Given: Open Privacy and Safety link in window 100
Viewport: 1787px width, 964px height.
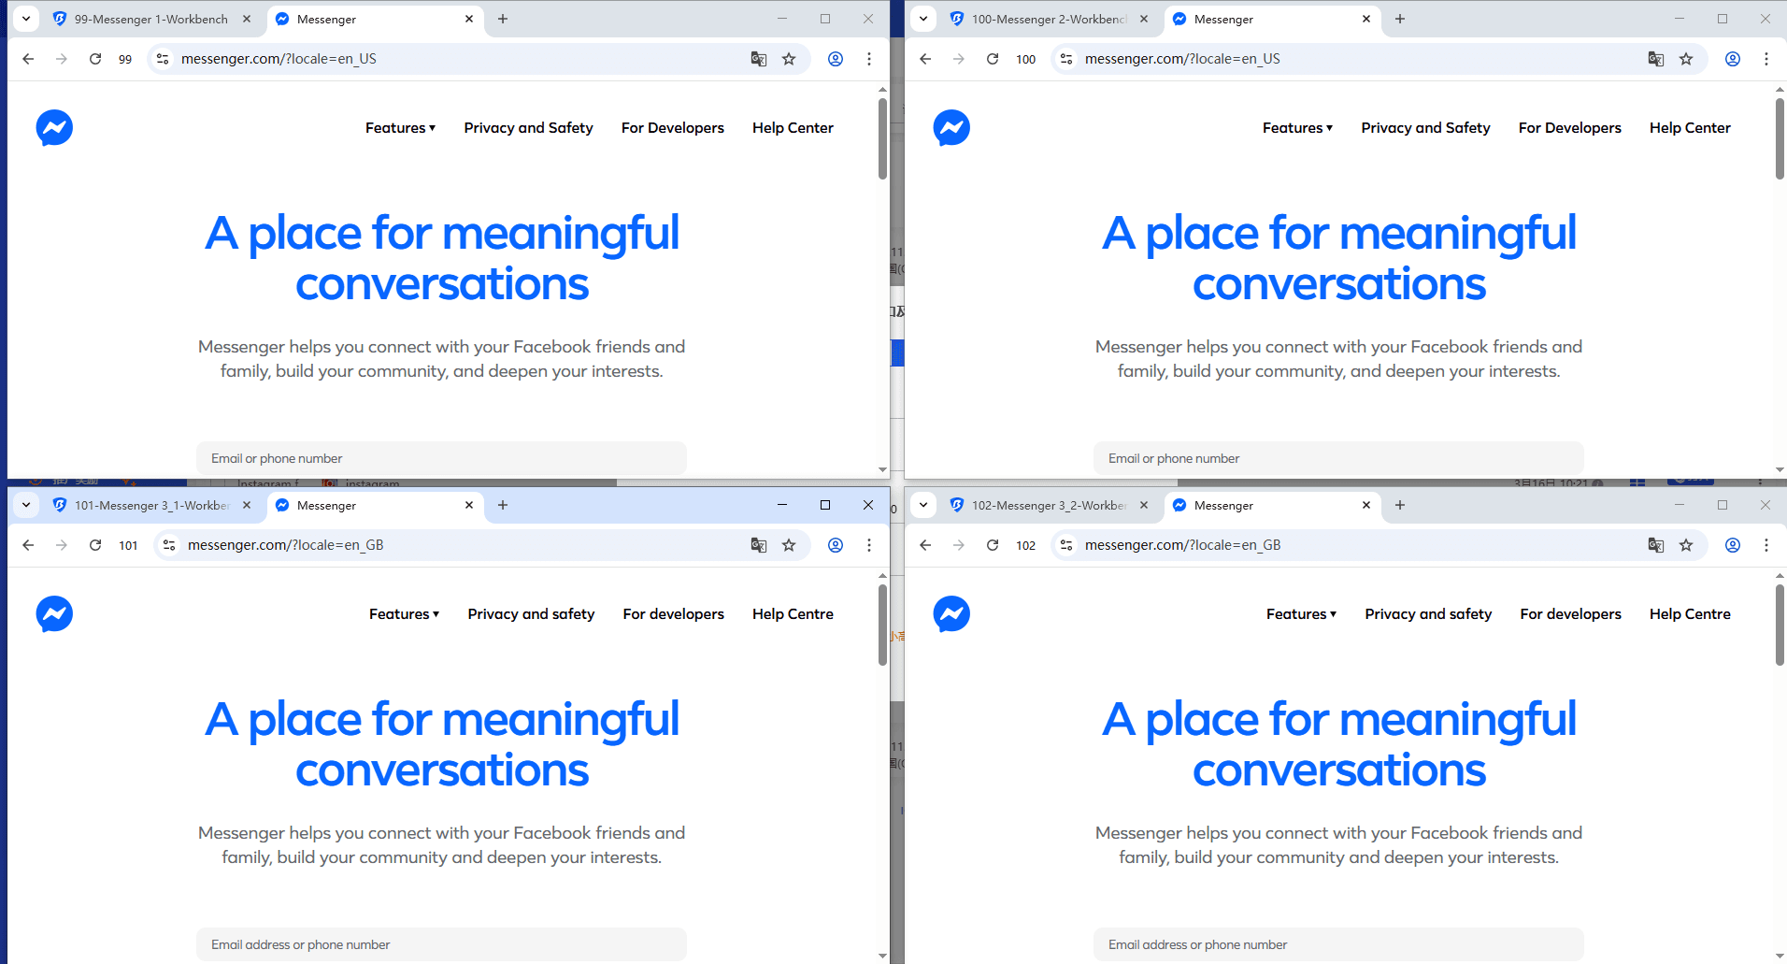Looking at the screenshot, I should (1425, 128).
